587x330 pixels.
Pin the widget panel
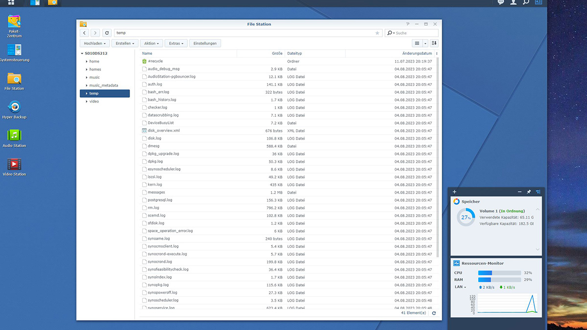(529, 192)
